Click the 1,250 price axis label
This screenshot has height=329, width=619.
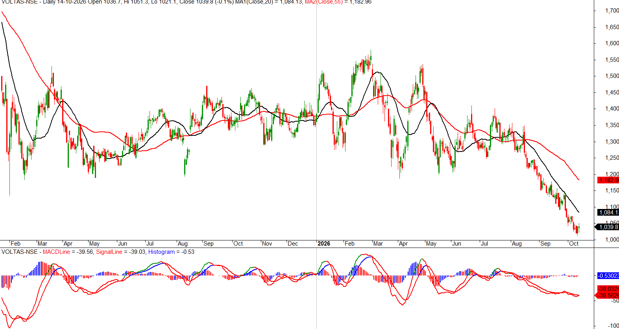point(612,158)
